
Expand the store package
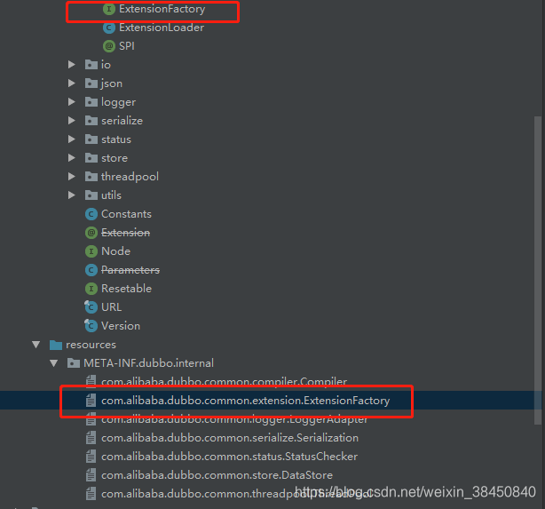[72, 157]
